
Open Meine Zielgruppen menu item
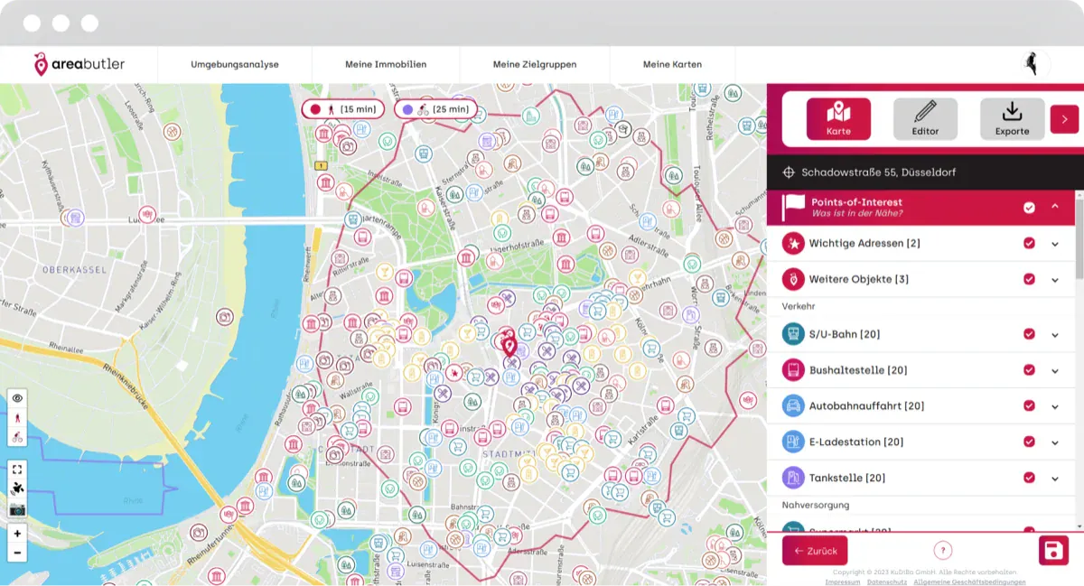(x=535, y=65)
